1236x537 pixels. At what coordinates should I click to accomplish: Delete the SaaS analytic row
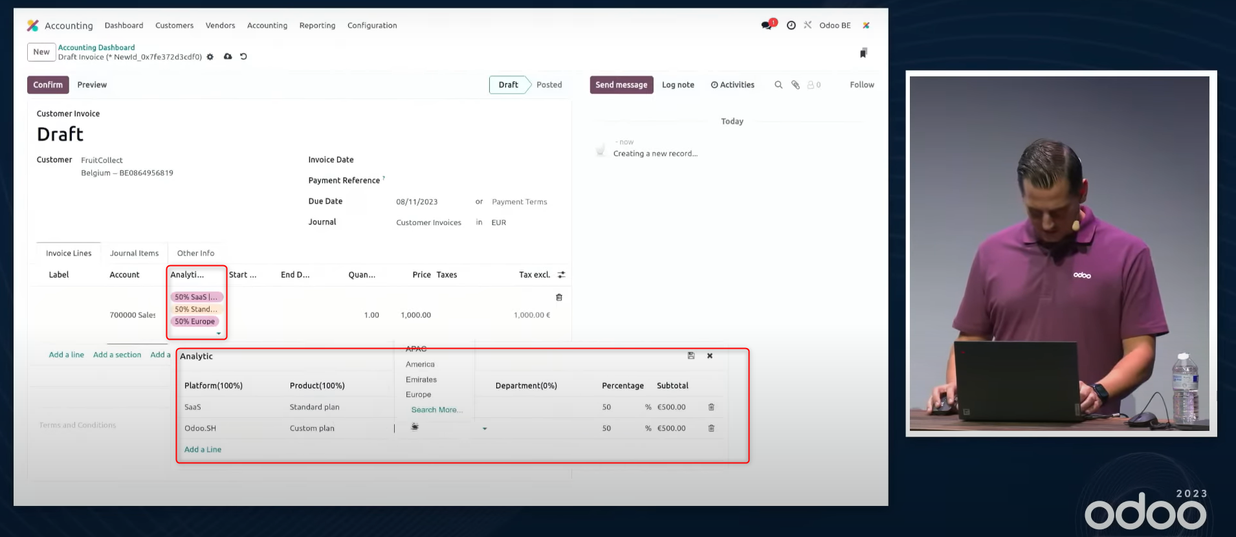point(711,407)
